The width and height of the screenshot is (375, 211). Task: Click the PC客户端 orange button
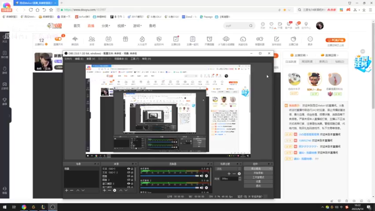pos(335,40)
